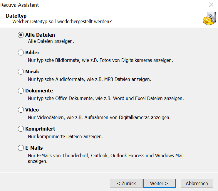Image resolution: width=218 pixels, height=191 pixels.
Task: Click the Recuva hard hat drive icon
Action: [209, 18]
